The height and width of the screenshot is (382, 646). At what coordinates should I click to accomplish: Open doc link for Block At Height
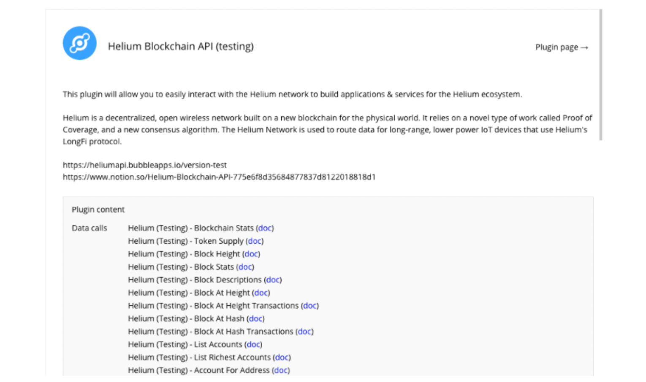tap(261, 293)
